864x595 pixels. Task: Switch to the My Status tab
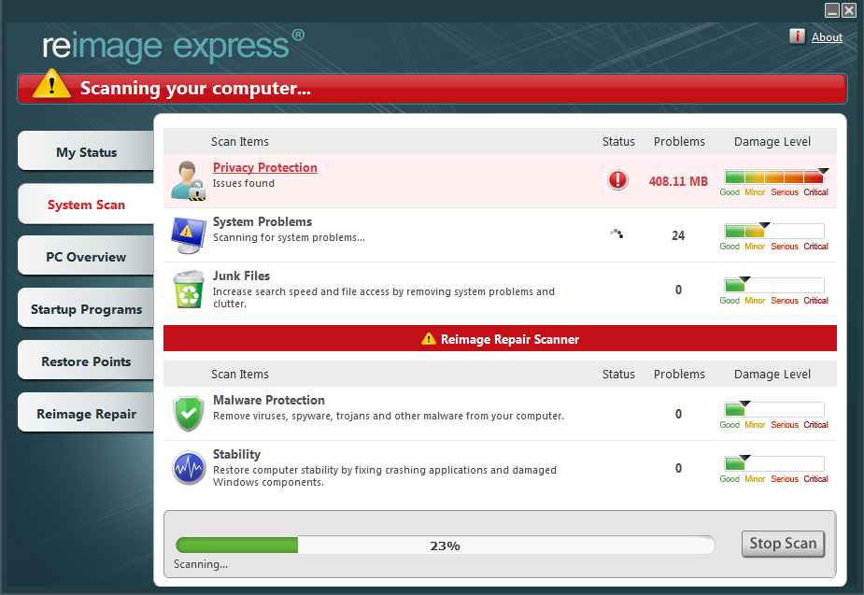pos(86,152)
